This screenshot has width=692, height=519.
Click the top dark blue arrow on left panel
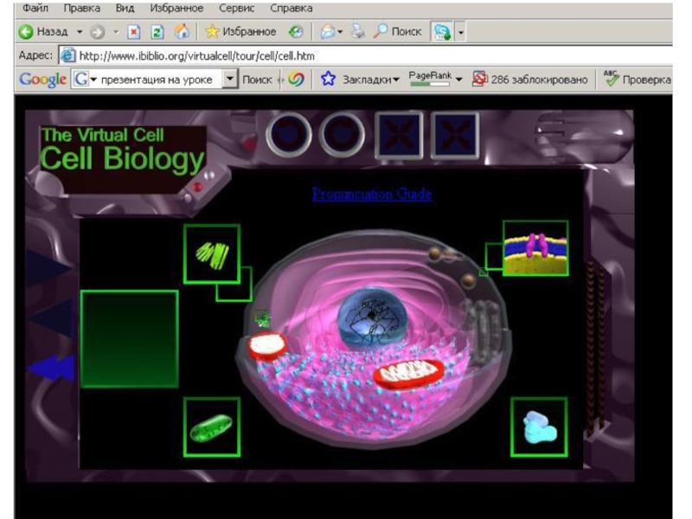click(48, 268)
